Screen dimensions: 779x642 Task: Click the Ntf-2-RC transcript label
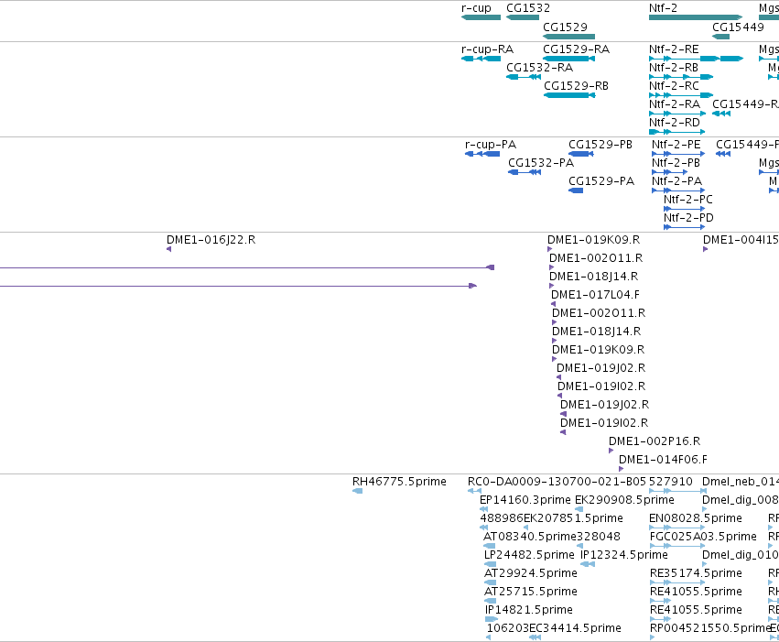pos(674,86)
